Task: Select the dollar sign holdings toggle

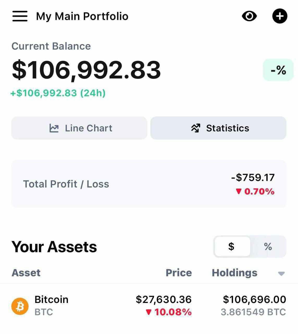Action: coord(232,247)
